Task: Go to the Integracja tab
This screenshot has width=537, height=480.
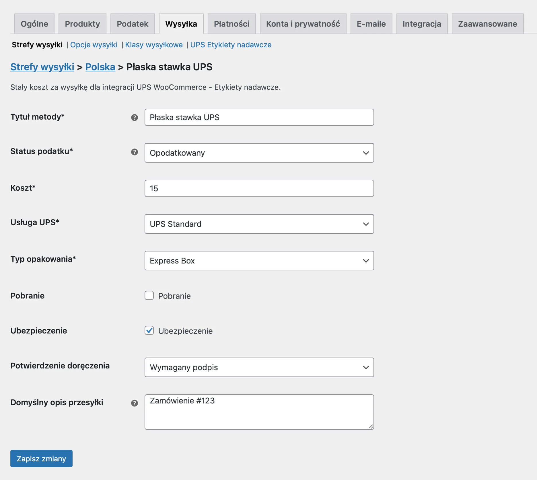Action: [422, 24]
